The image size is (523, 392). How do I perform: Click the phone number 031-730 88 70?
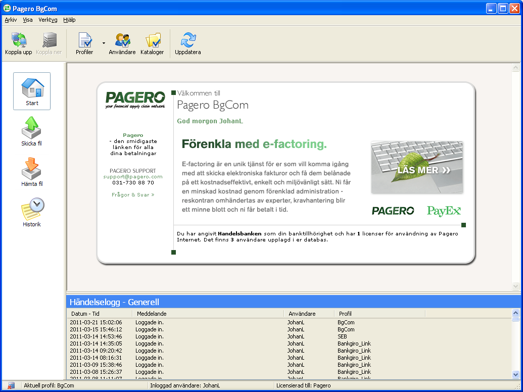pos(133,183)
